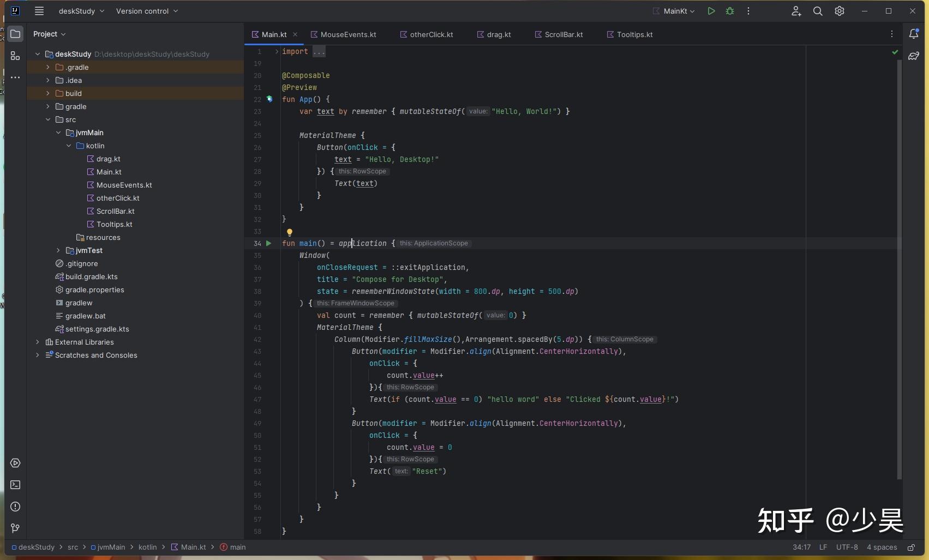Run the MainKt configuration
Image resolution: width=929 pixels, height=560 pixels.
711,11
